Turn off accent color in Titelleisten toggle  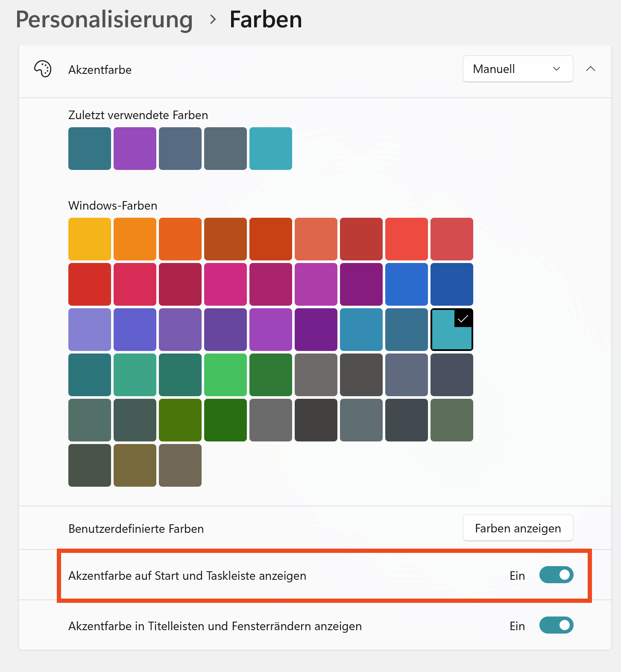556,625
